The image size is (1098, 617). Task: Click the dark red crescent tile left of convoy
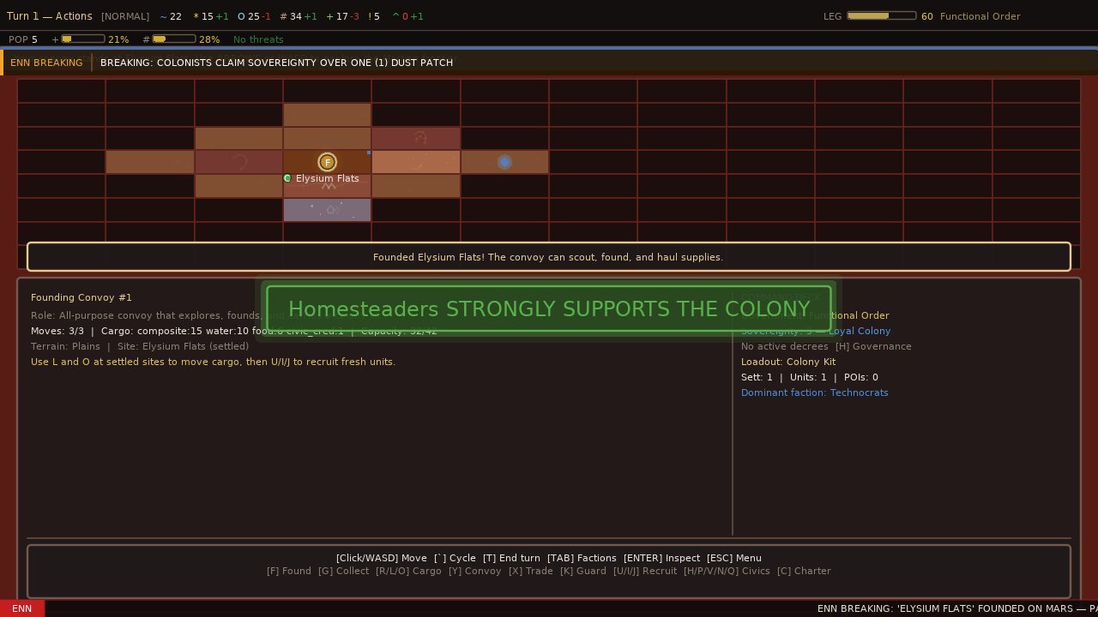[x=238, y=162]
